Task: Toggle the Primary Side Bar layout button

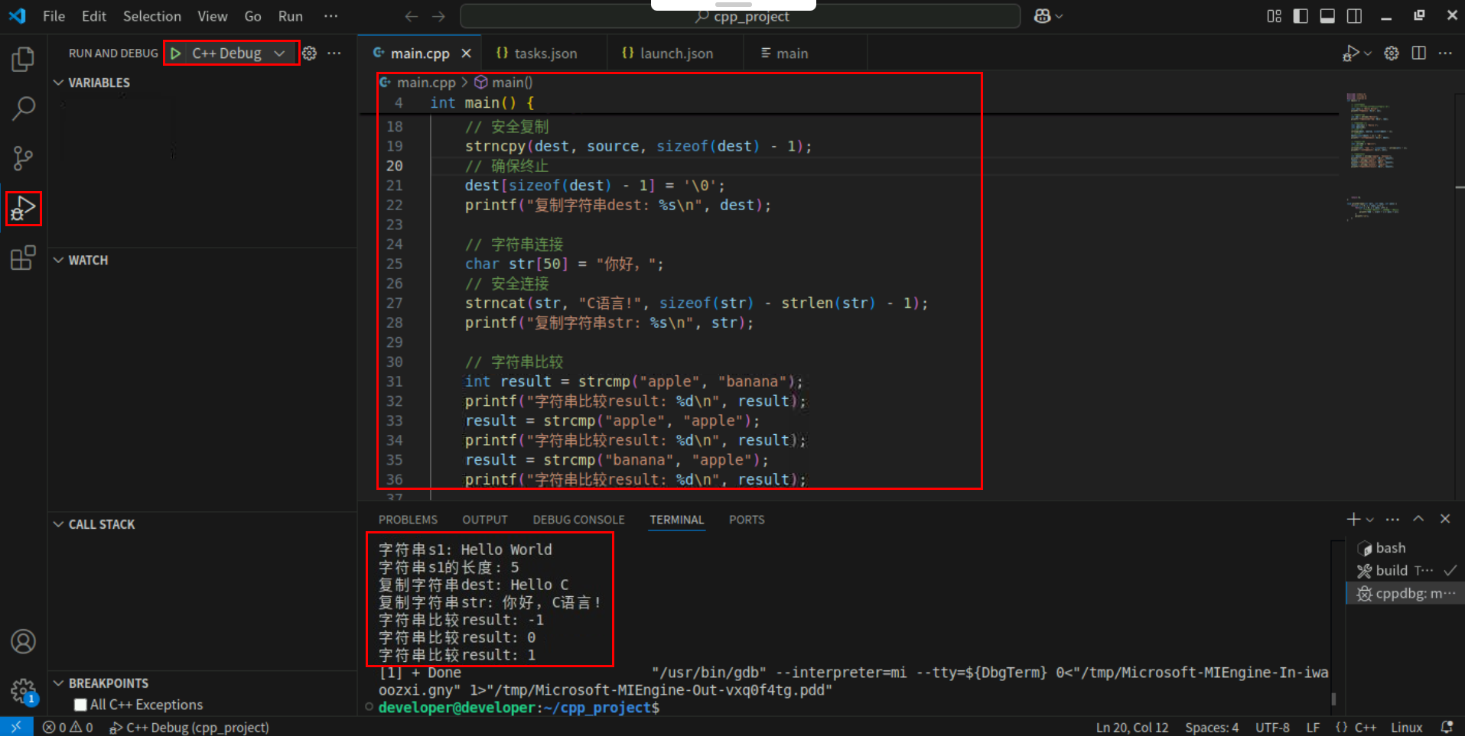Action: [x=1301, y=16]
